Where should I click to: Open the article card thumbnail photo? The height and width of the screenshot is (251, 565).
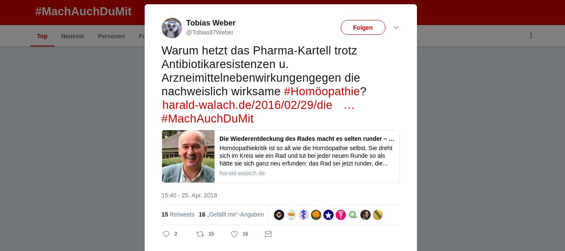[188, 156]
